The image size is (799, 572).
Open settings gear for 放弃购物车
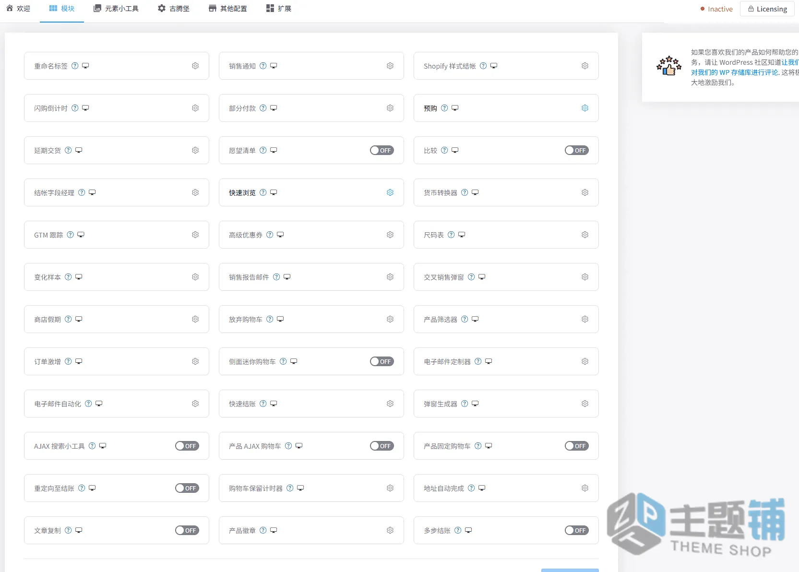[x=390, y=319]
